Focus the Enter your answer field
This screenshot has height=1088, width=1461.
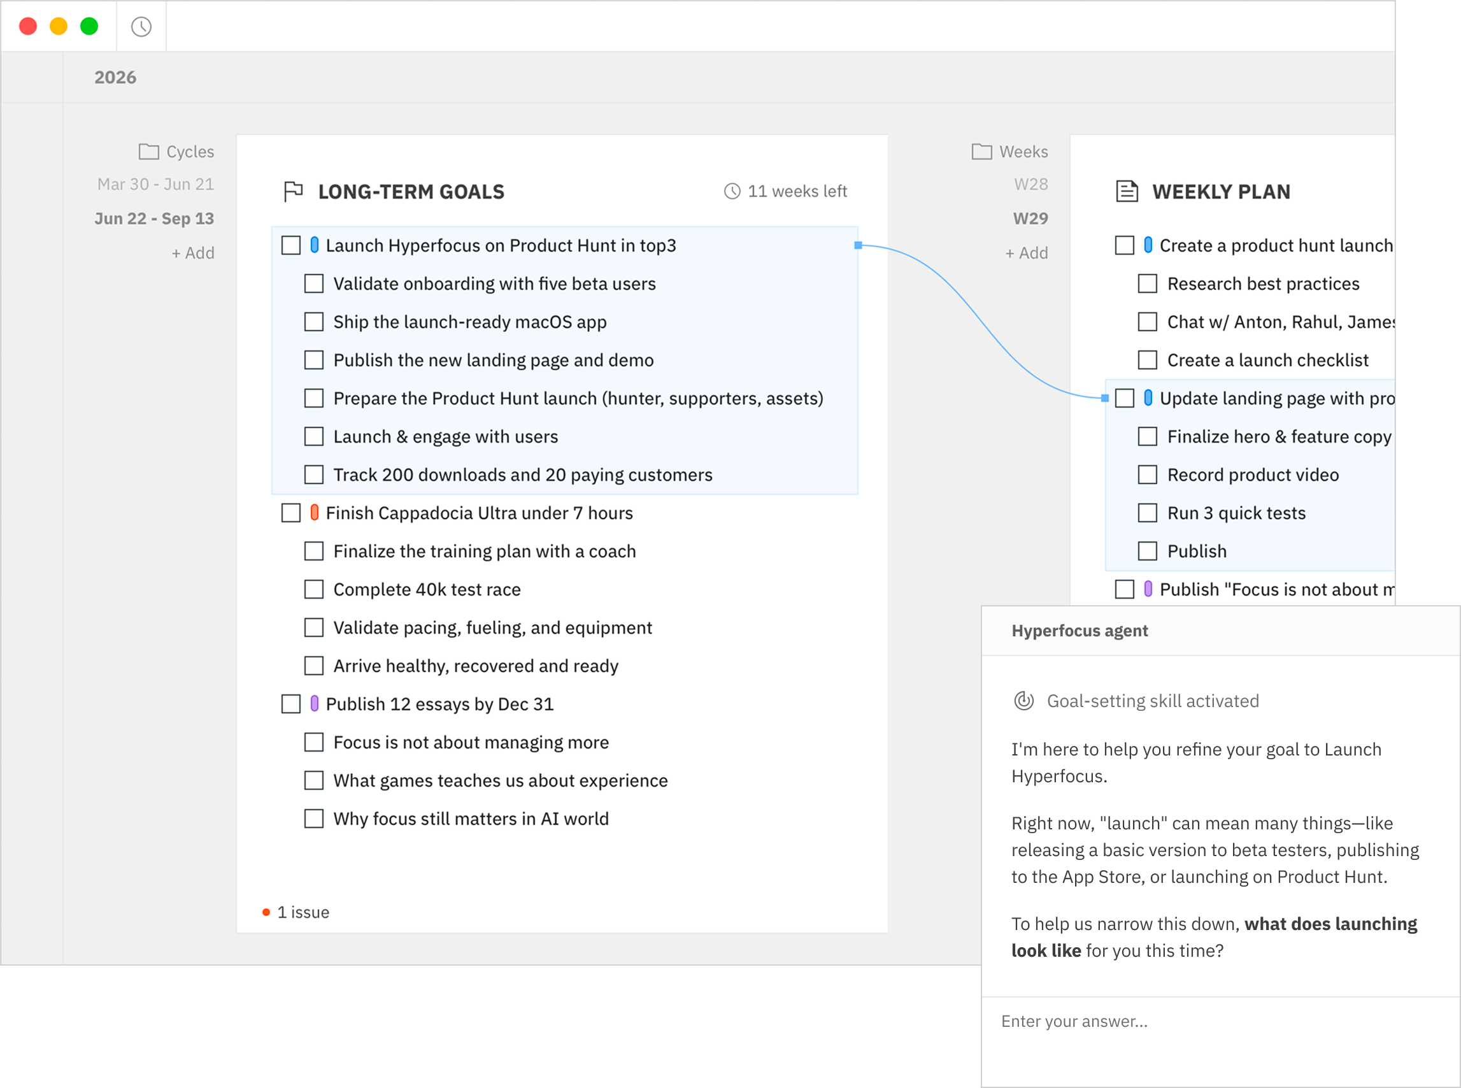coord(1221,1041)
